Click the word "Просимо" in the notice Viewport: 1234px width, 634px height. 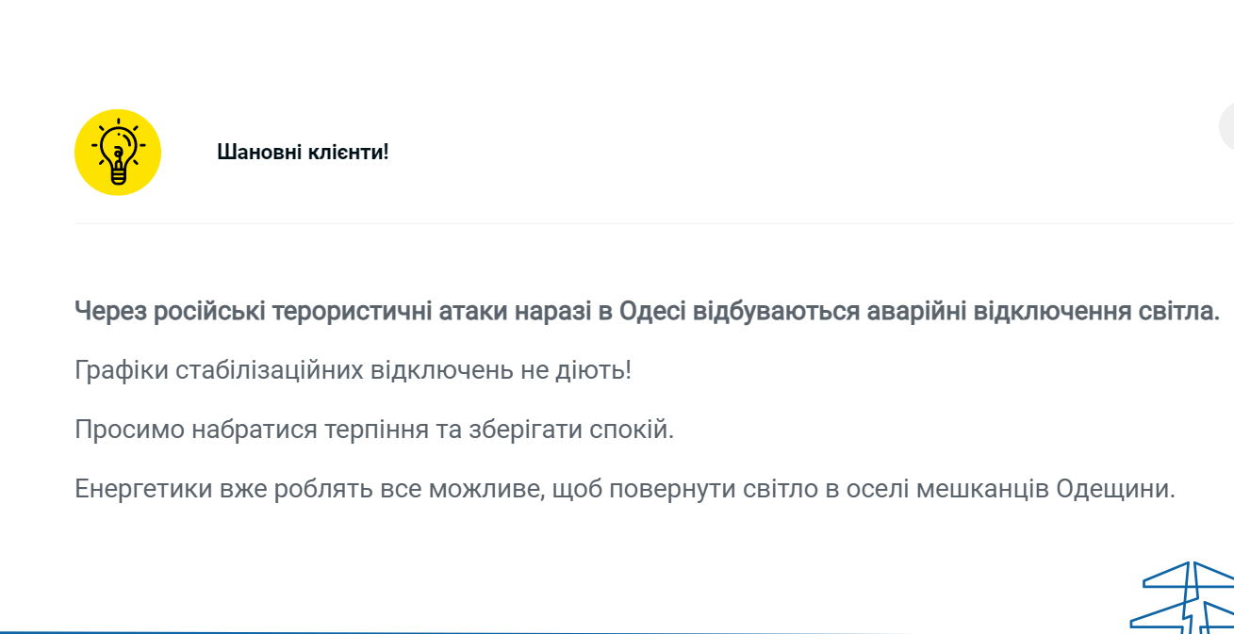pos(129,431)
